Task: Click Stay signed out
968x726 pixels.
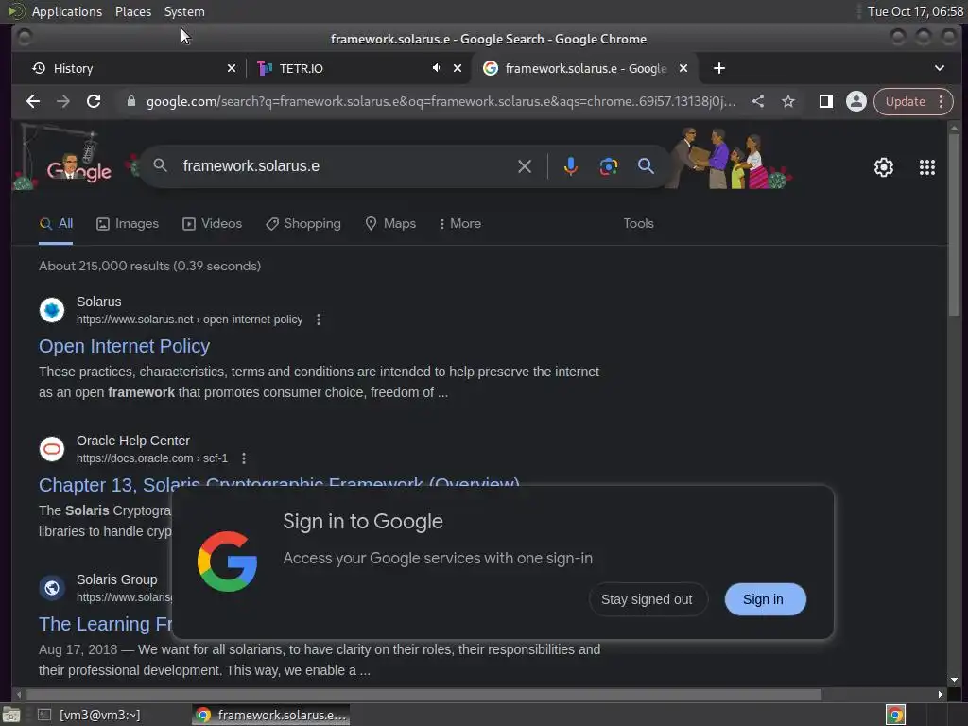Action: pos(647,599)
